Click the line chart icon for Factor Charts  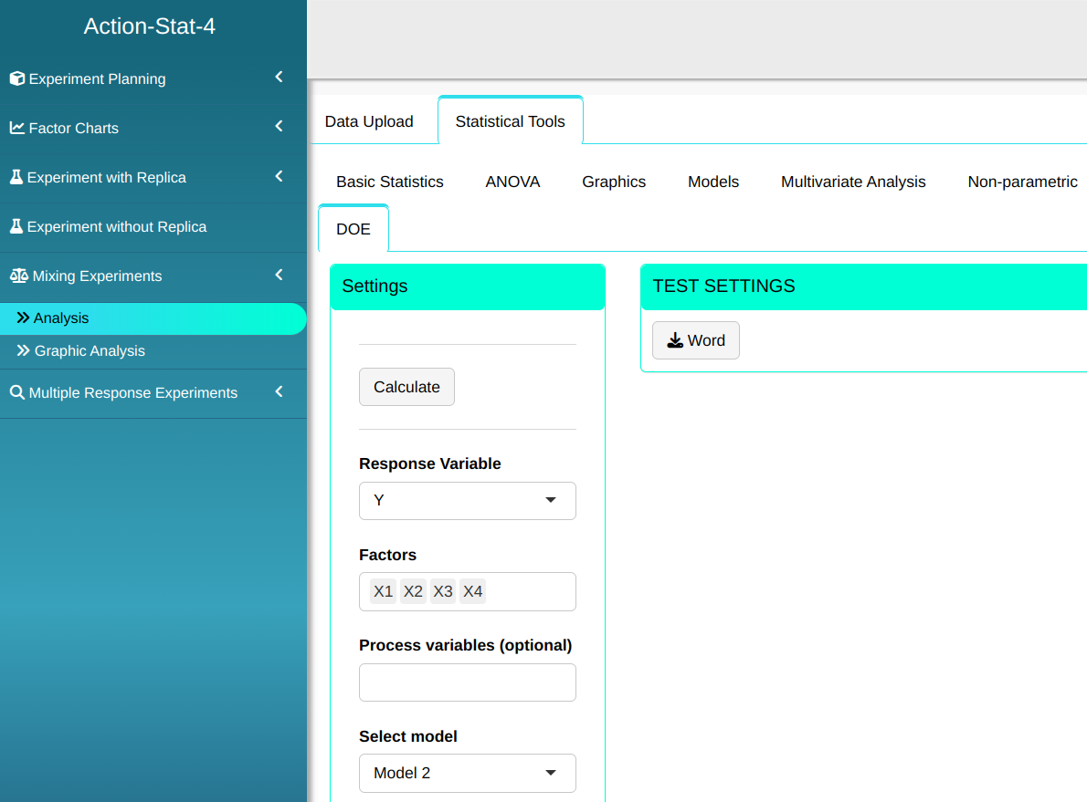pyautogui.click(x=17, y=128)
